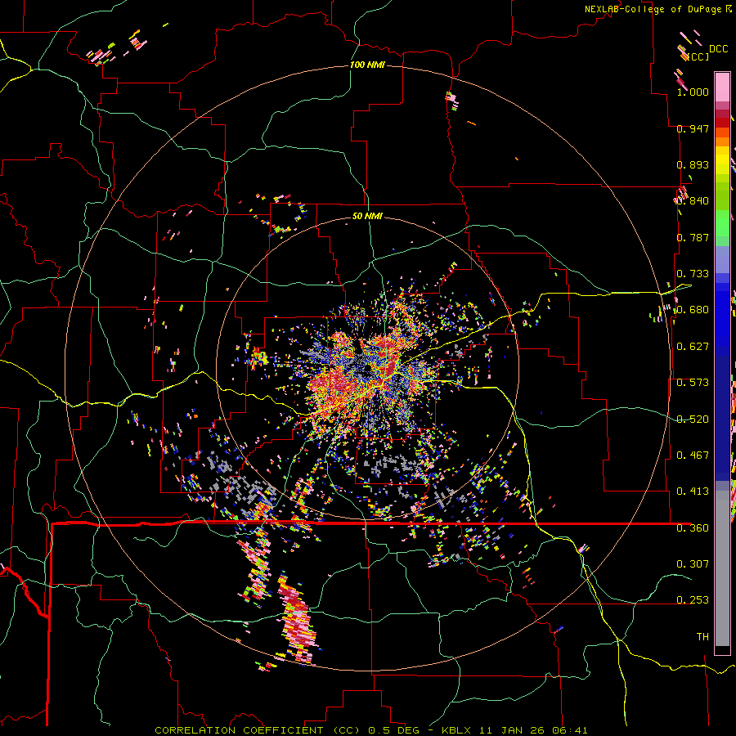The height and width of the screenshot is (736, 736).
Task: Click the 0.733 scale value
Action: [693, 274]
